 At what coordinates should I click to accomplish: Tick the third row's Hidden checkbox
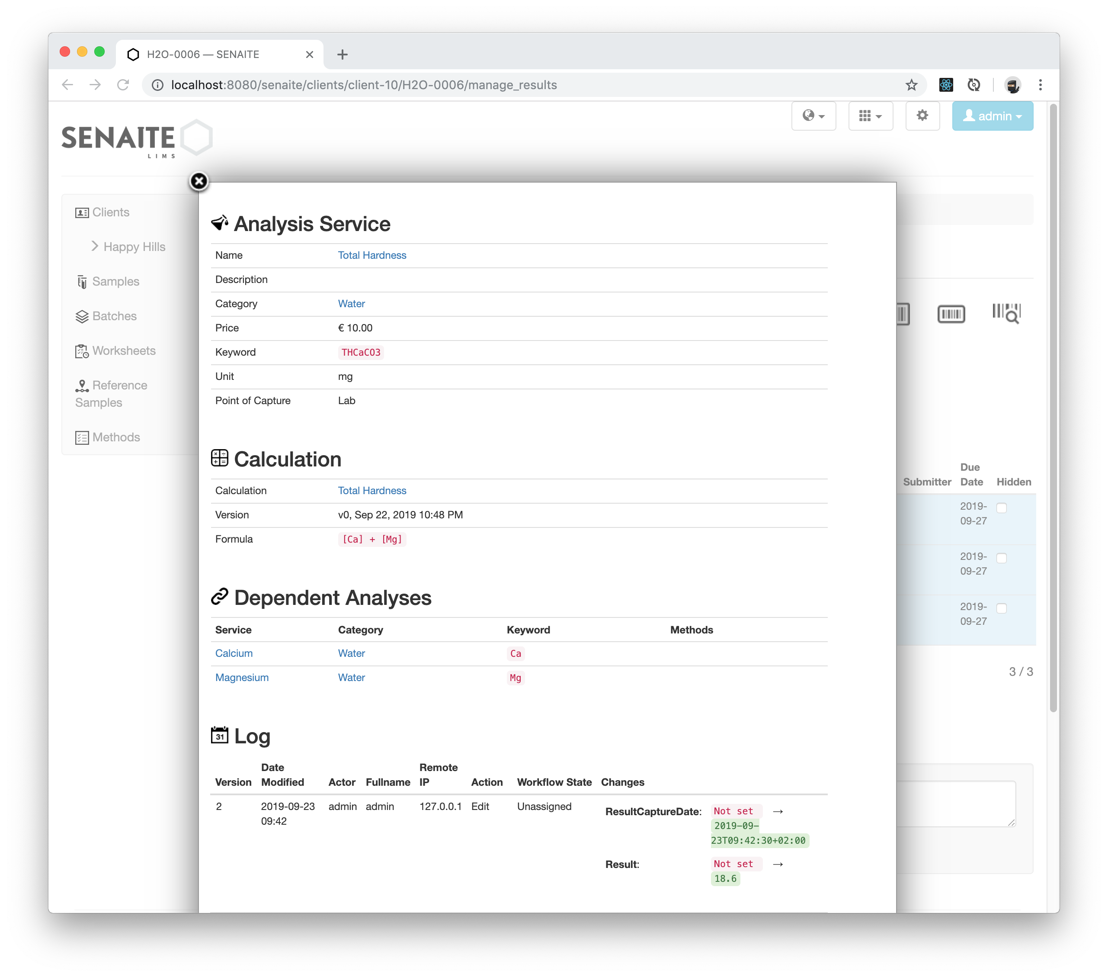point(1001,608)
